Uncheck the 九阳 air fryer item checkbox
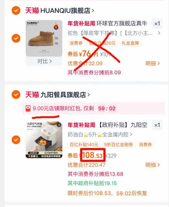The height and width of the screenshot is (207, 169). [x=16, y=140]
